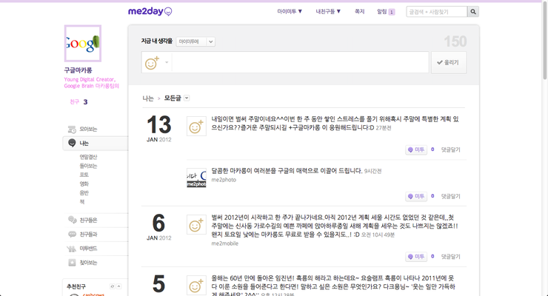This screenshot has height=296, width=548.
Task: Click the 모아보는 sidebar icon
Action: tap(72, 129)
